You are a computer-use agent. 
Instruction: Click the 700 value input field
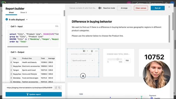click(127, 61)
